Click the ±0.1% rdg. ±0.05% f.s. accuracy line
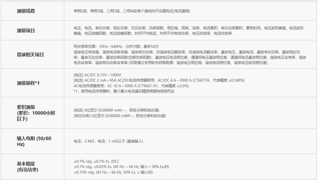Screen dimensions: 318x180 click(x=121, y=167)
